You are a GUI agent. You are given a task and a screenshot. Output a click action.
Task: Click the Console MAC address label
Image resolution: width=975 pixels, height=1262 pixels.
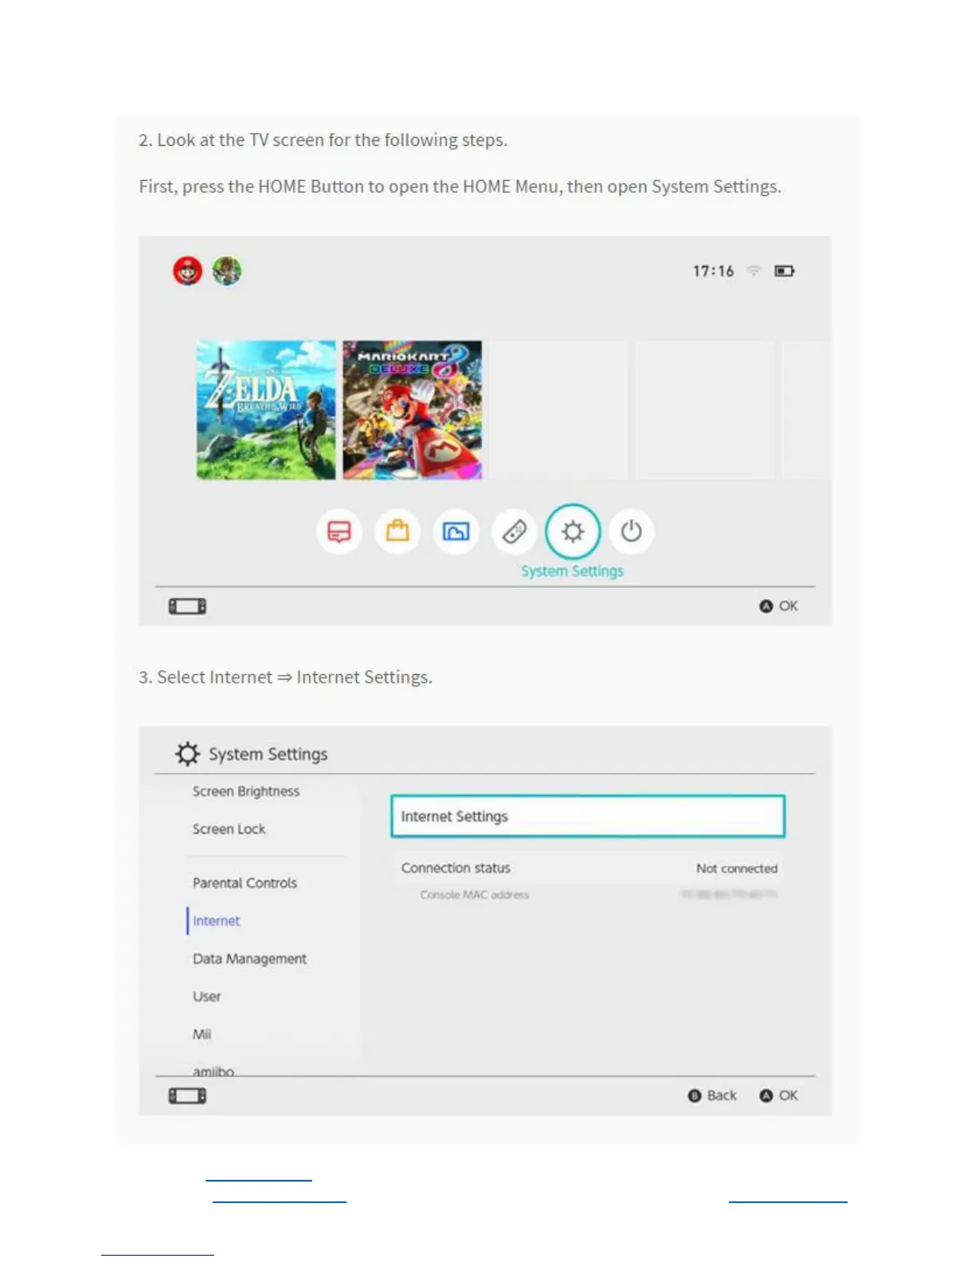coord(475,895)
